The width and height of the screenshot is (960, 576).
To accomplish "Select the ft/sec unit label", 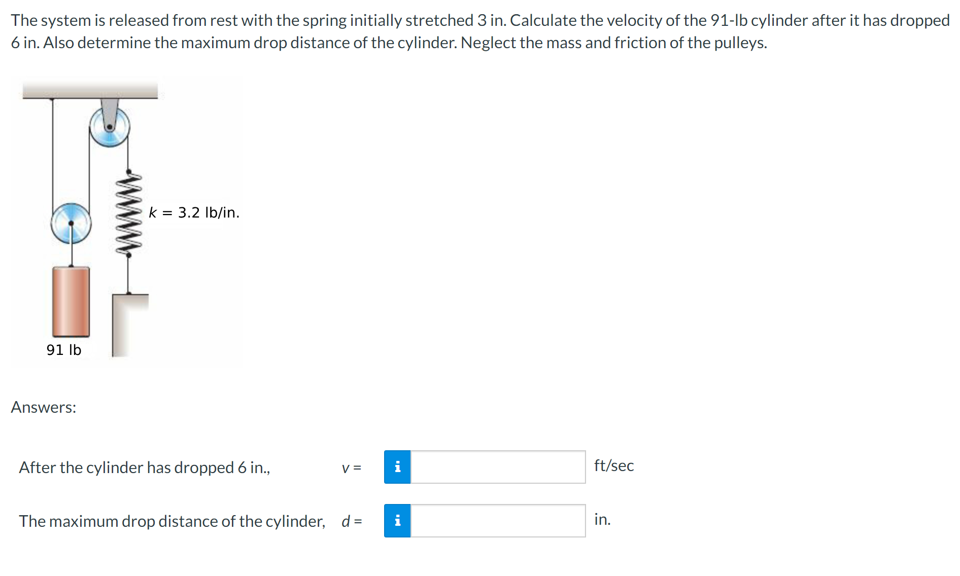I will (x=613, y=466).
